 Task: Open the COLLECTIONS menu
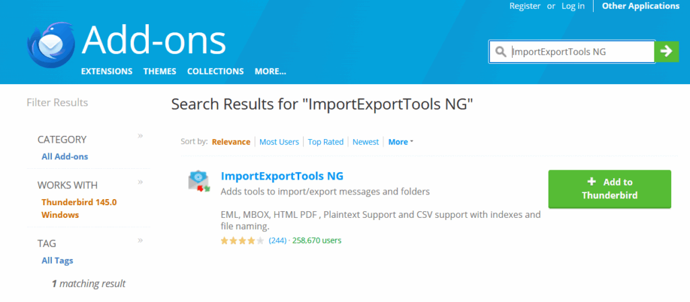click(x=215, y=71)
